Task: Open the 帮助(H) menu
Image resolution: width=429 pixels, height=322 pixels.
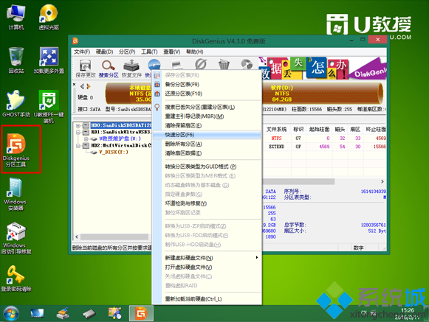Action: coord(194,52)
